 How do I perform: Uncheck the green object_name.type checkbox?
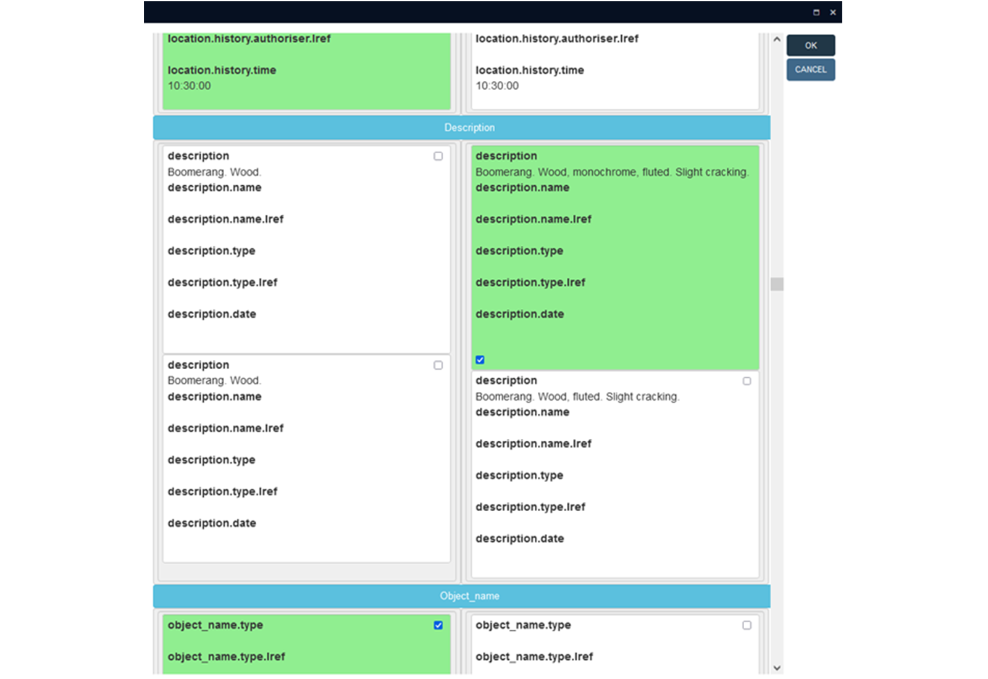pyautogui.click(x=438, y=625)
